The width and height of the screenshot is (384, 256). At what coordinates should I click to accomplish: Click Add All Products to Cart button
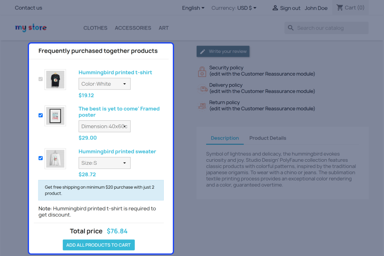99,245
